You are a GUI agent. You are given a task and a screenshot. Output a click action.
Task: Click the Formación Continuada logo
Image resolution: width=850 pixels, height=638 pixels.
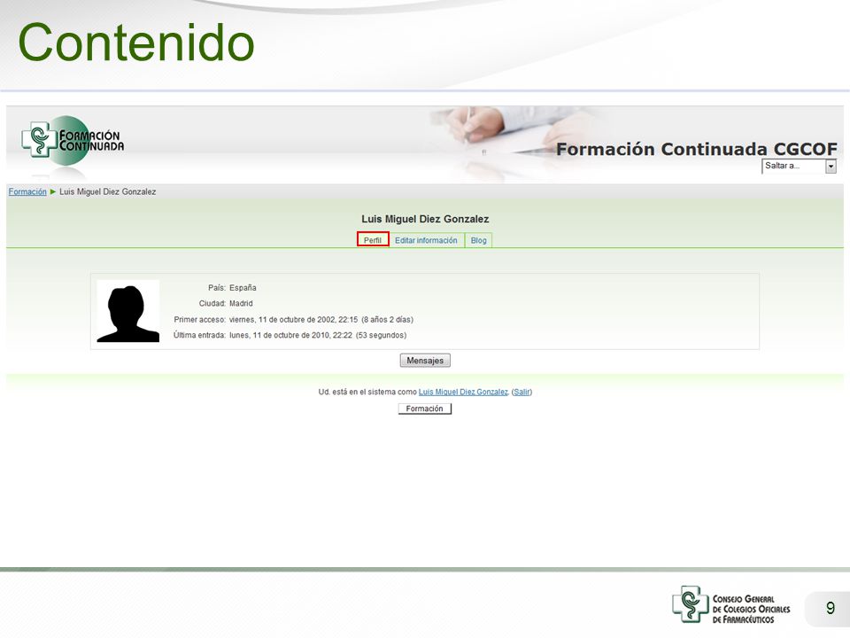coord(73,141)
